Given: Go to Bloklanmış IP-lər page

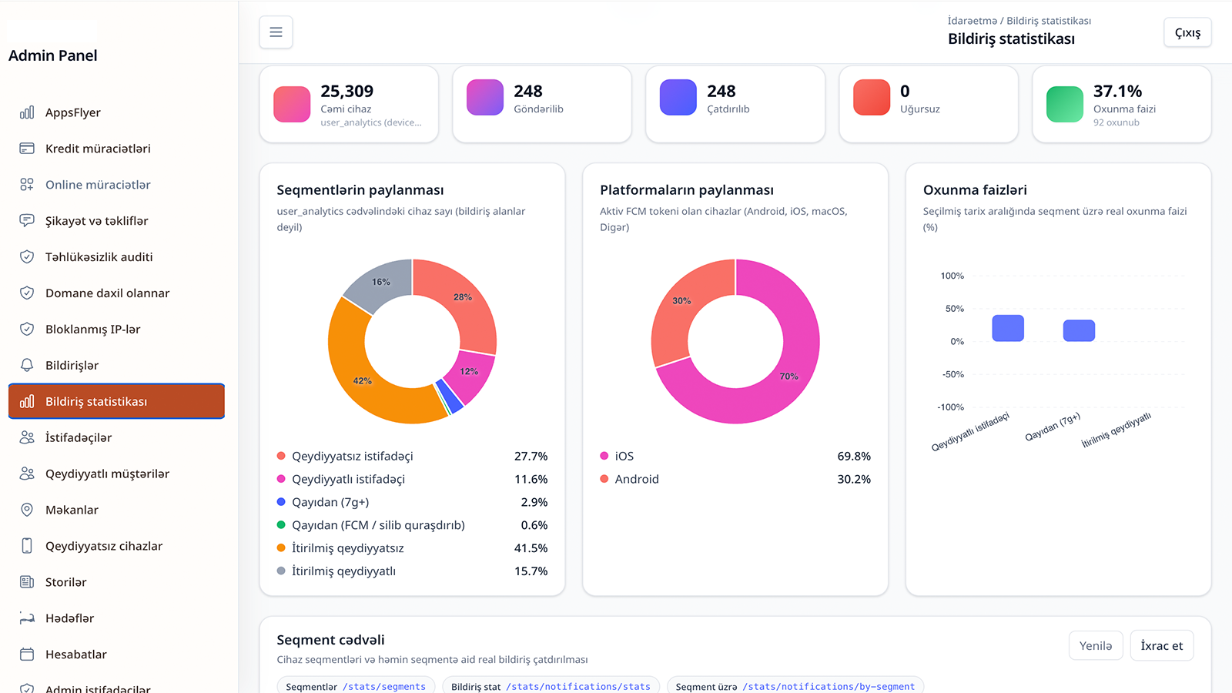Looking at the screenshot, I should click(x=116, y=330).
